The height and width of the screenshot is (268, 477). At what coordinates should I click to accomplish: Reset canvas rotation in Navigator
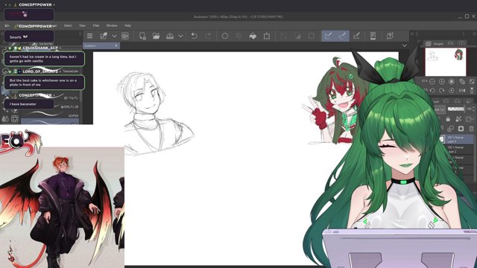click(452, 91)
